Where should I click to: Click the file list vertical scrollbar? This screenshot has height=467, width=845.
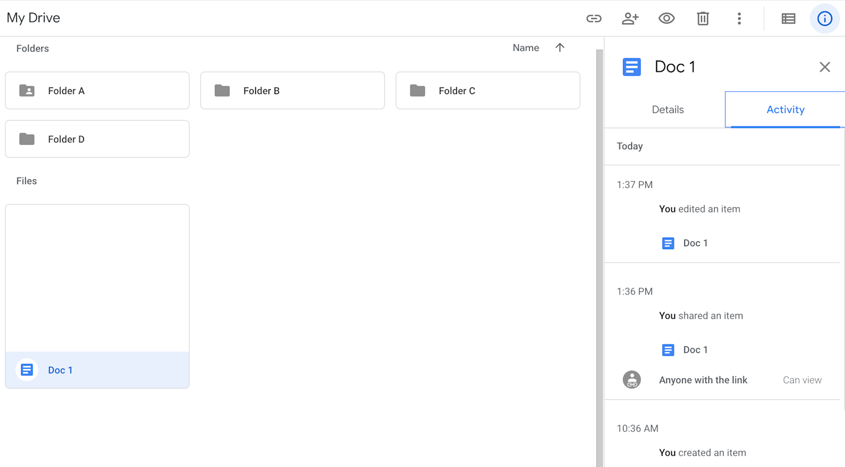[599, 258]
